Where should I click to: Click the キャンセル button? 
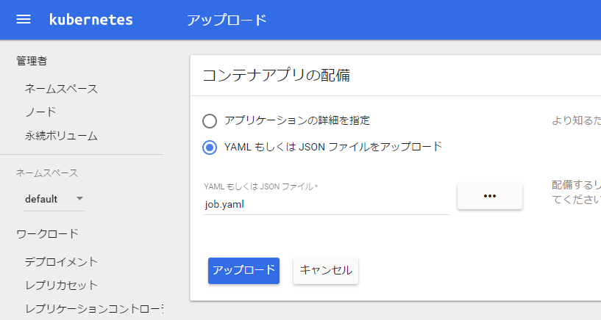326,271
